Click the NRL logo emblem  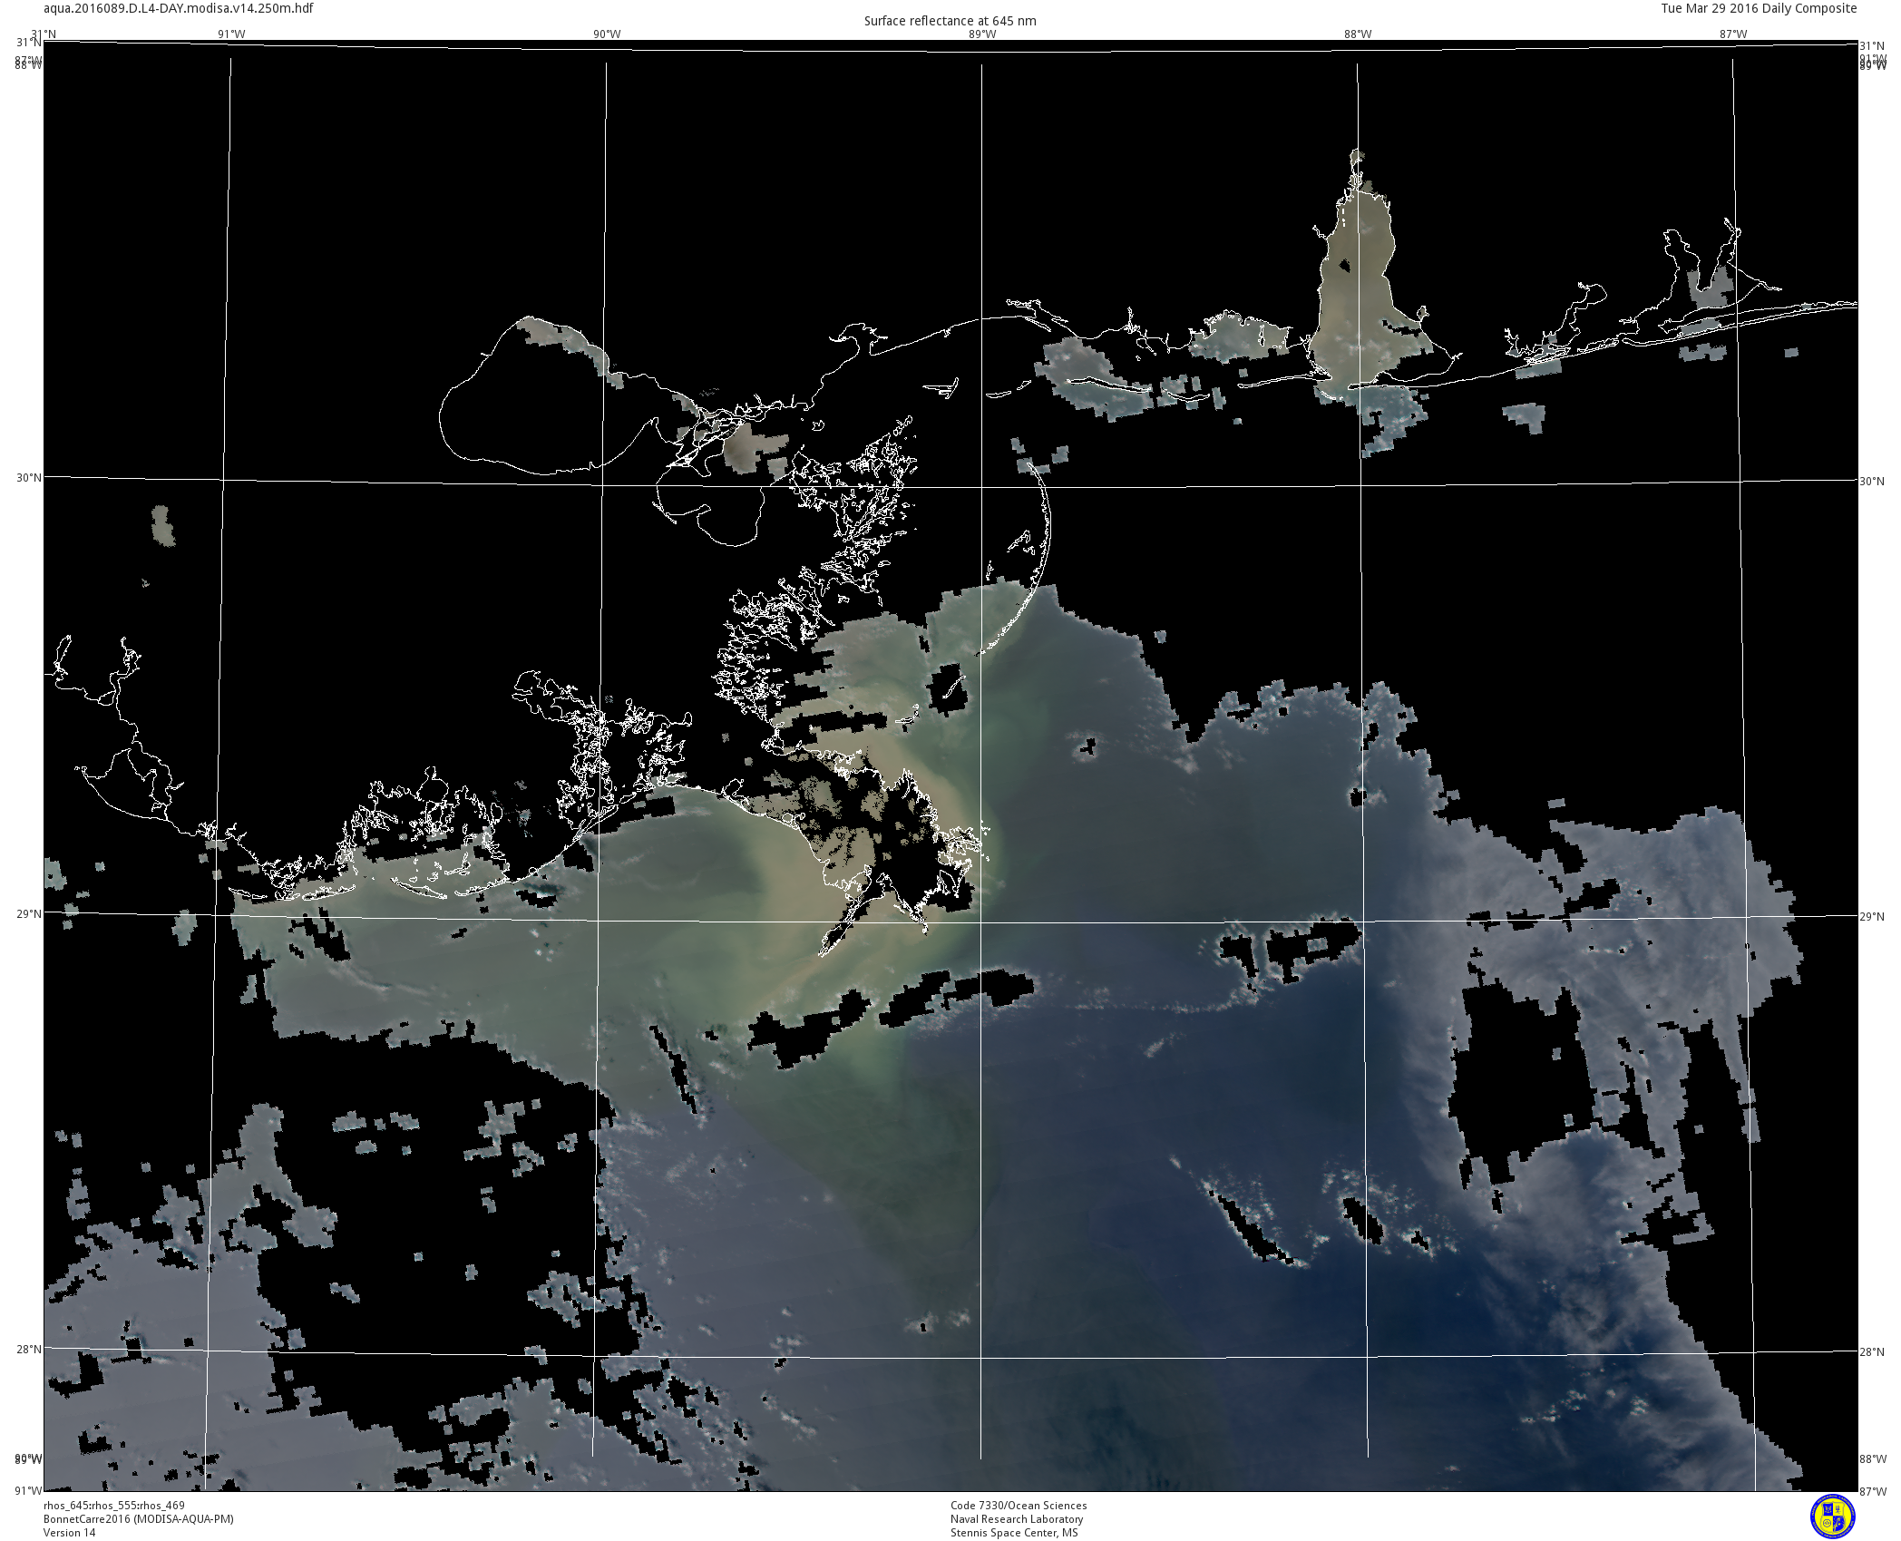click(x=1832, y=1517)
